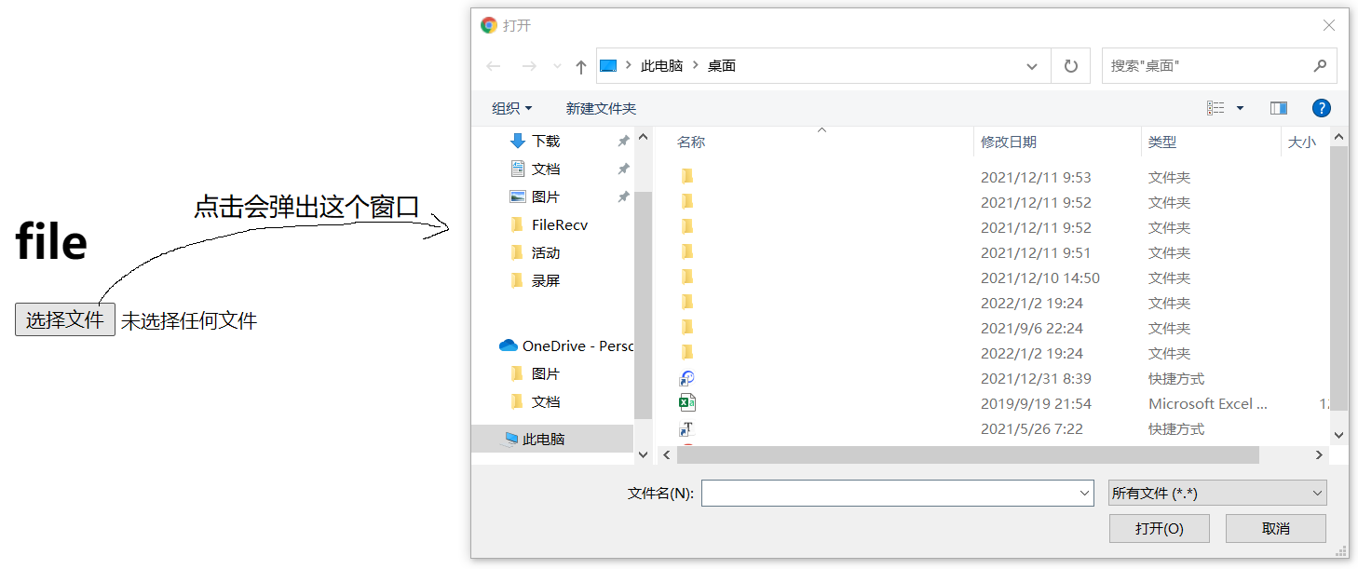Click the 取消 button

[x=1275, y=527]
